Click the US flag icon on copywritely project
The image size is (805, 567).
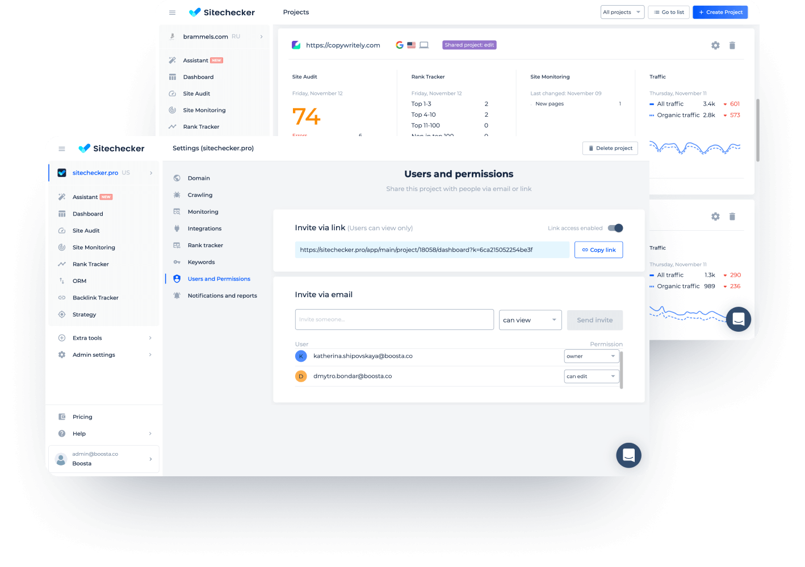tap(412, 45)
